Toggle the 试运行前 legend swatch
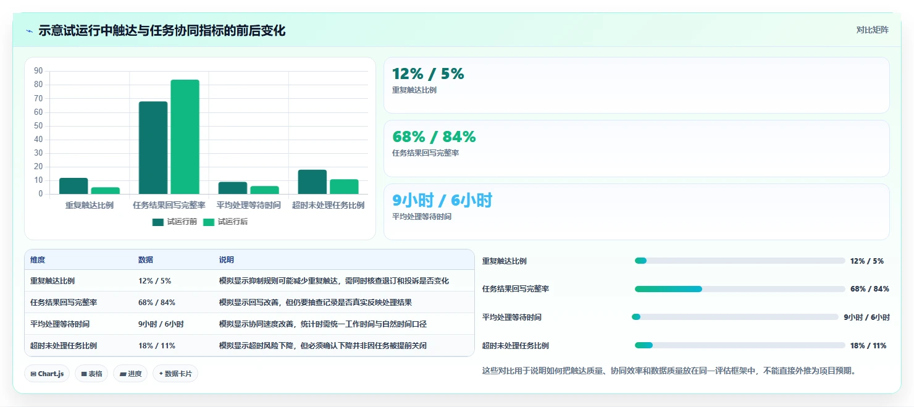The image size is (914, 407). point(158,222)
